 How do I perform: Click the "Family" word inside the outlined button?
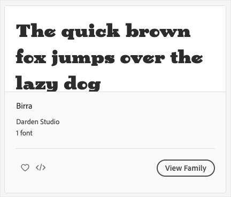[x=195, y=168]
